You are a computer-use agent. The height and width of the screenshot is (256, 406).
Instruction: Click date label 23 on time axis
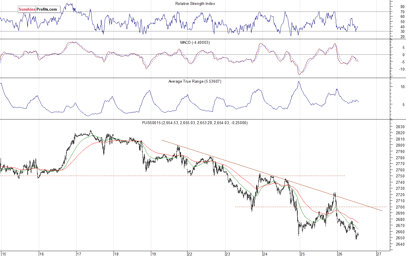228,254
